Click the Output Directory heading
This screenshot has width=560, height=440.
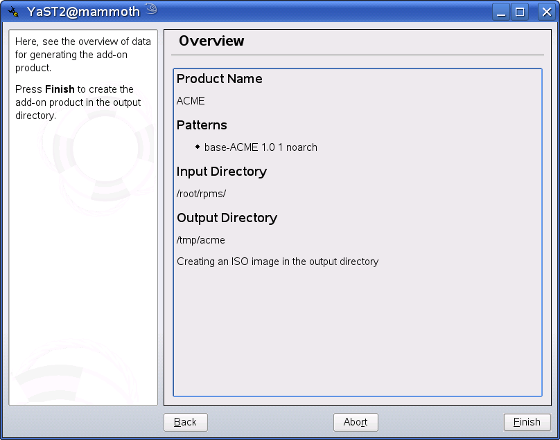[227, 218]
